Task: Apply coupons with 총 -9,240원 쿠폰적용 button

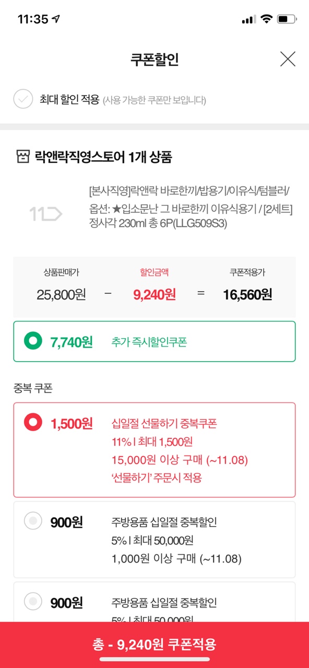Action: point(154,645)
